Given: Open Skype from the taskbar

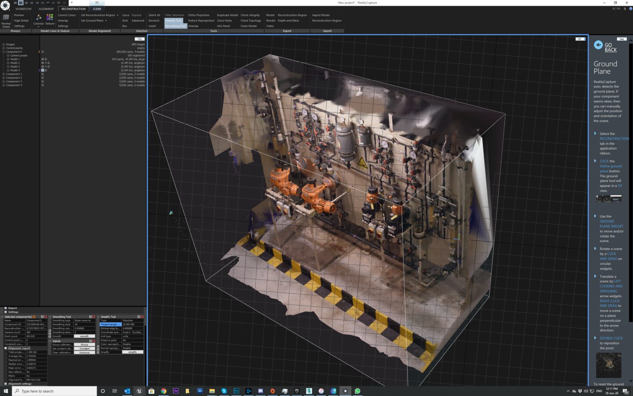Looking at the screenshot, I should 224,391.
